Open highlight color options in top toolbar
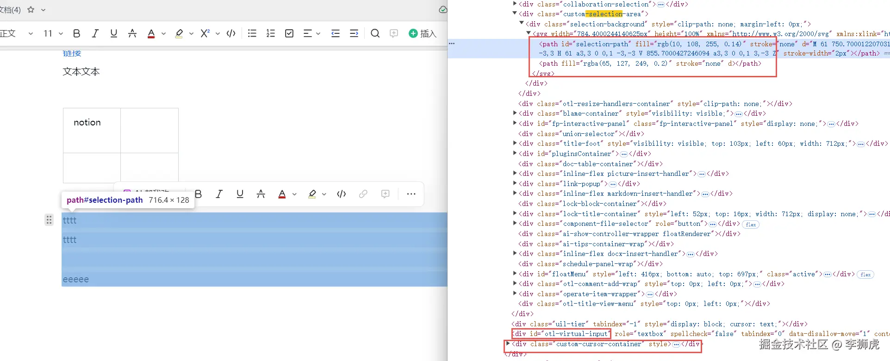890x361 pixels. click(191, 33)
